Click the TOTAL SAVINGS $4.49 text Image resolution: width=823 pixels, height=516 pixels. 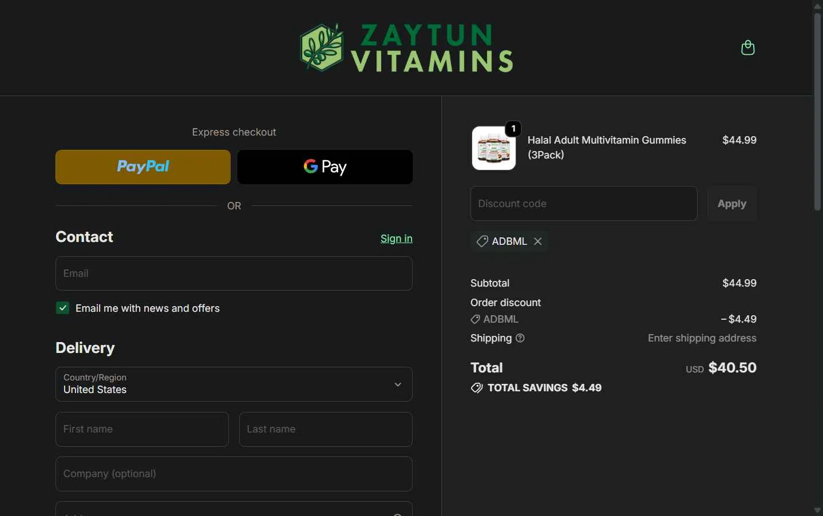544,388
